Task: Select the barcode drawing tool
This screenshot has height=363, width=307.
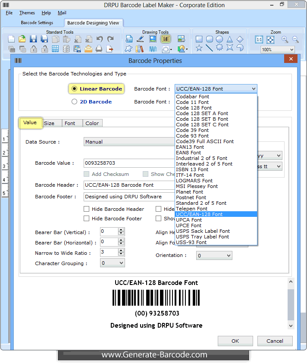Action: coord(166,39)
